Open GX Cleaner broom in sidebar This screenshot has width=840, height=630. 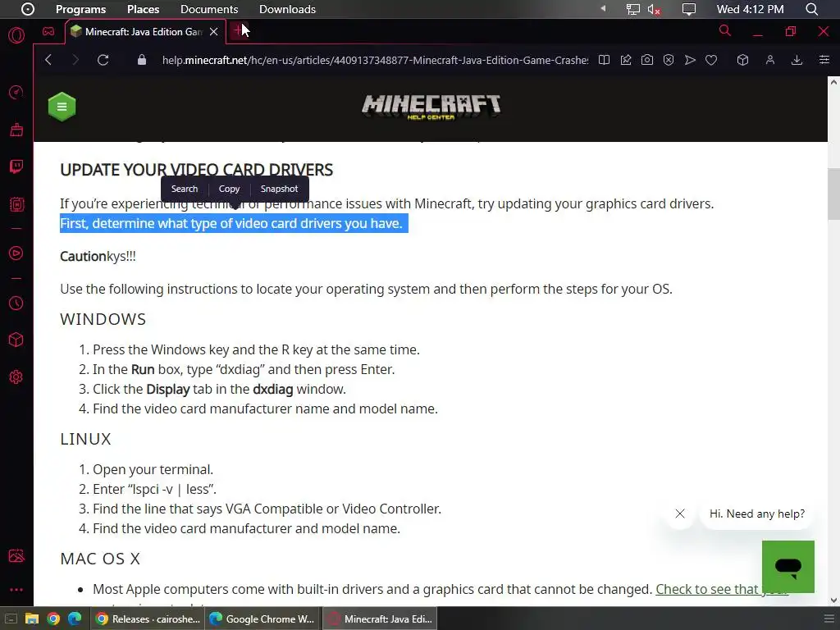16,129
